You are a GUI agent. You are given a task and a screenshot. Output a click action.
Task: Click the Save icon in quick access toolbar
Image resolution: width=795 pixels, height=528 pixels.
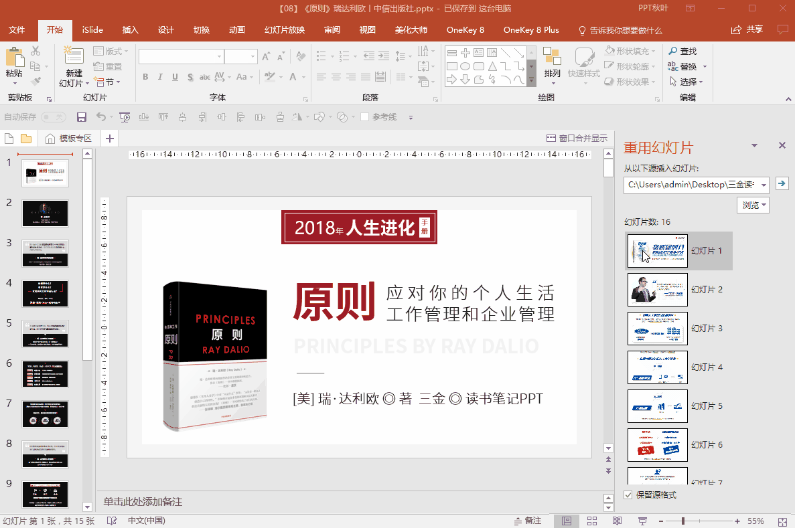82,116
